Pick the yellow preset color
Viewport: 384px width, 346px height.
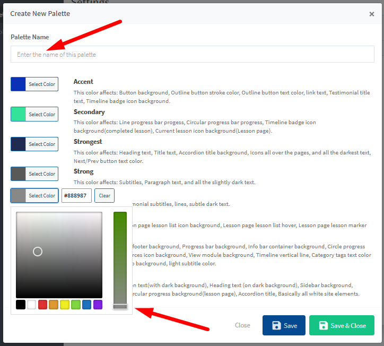(65, 305)
